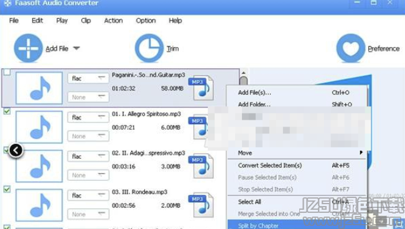
Task: Click the file size 6.00MB
Action: click(x=170, y=127)
